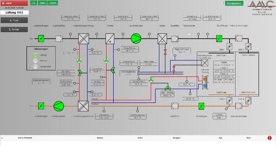Toggle the Fensterlüfter status lamp
276x146 pixels.
35,66
